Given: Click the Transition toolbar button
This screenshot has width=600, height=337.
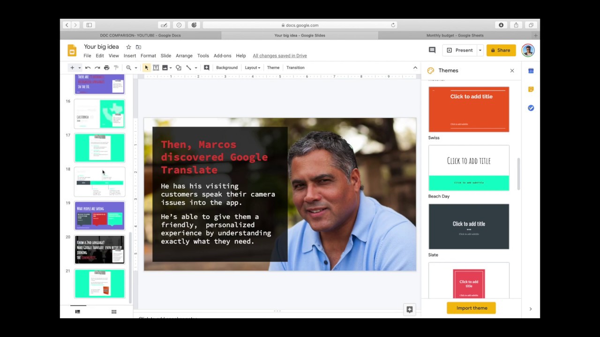Looking at the screenshot, I should tap(295, 67).
